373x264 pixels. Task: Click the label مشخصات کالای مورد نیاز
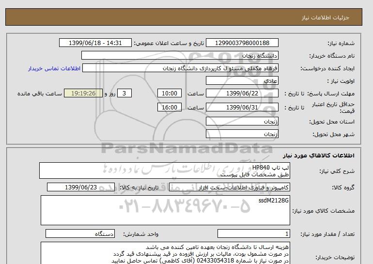323,211
